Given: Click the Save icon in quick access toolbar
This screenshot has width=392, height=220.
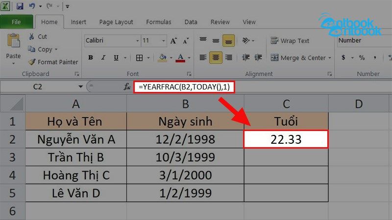Looking at the screenshot, I should click(20, 7).
